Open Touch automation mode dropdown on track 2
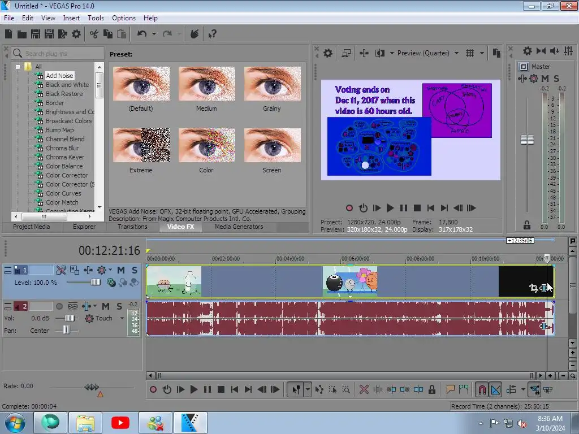 coord(122,318)
